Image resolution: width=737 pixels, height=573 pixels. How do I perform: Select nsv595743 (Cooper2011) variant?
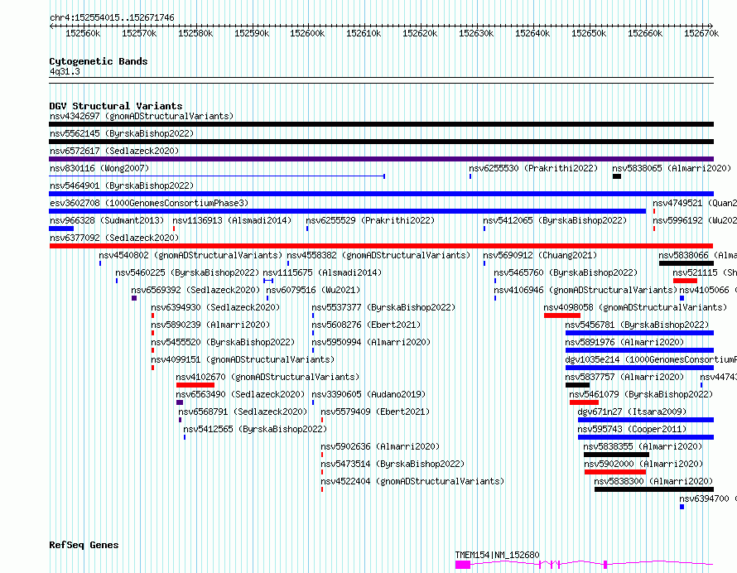632,429
